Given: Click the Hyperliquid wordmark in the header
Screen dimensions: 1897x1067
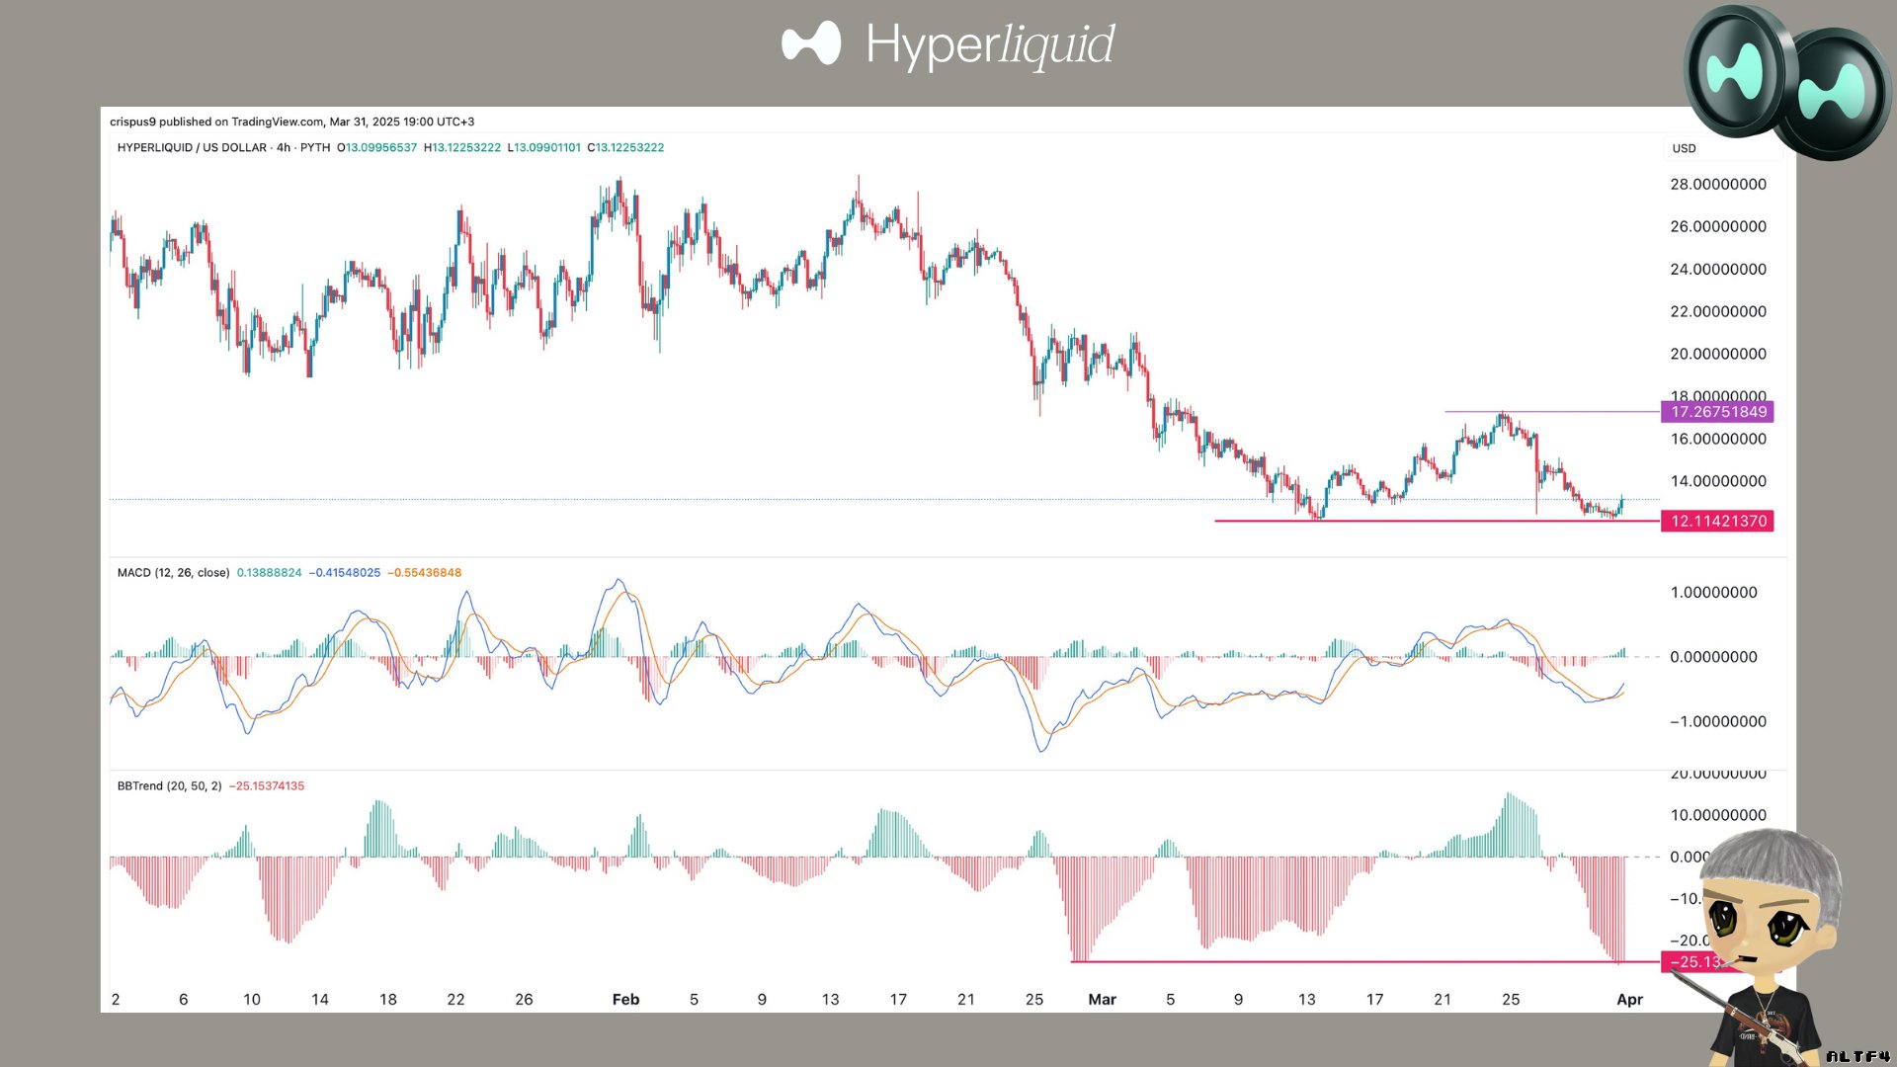Looking at the screenshot, I should click(x=991, y=45).
